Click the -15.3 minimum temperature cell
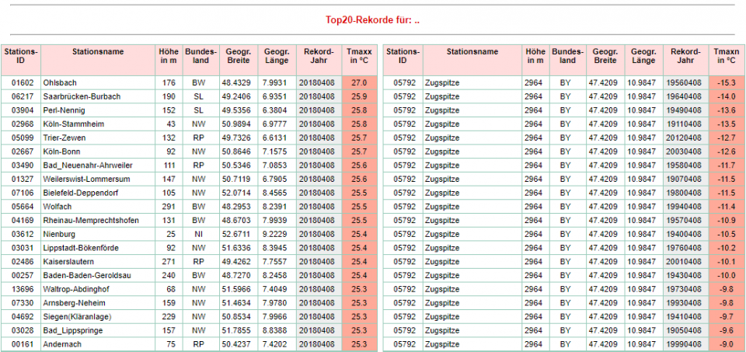This screenshot has width=746, height=352. point(726,82)
